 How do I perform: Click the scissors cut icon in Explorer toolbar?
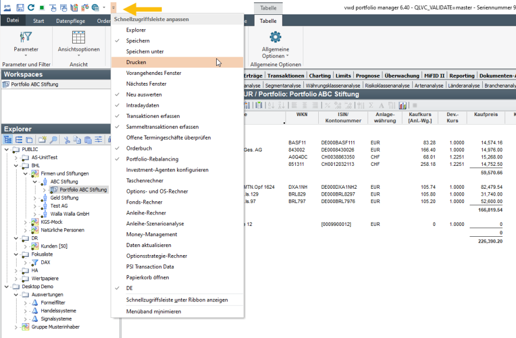pos(67,140)
